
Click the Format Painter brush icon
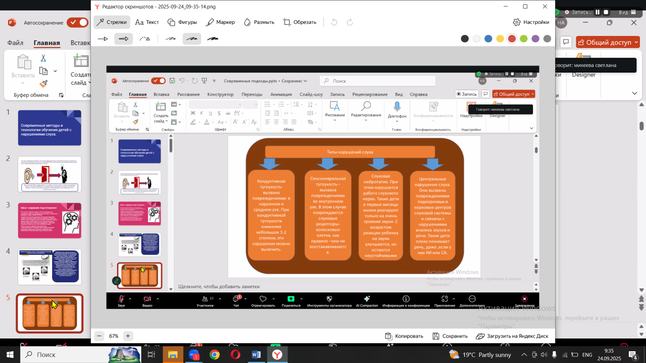click(44, 83)
